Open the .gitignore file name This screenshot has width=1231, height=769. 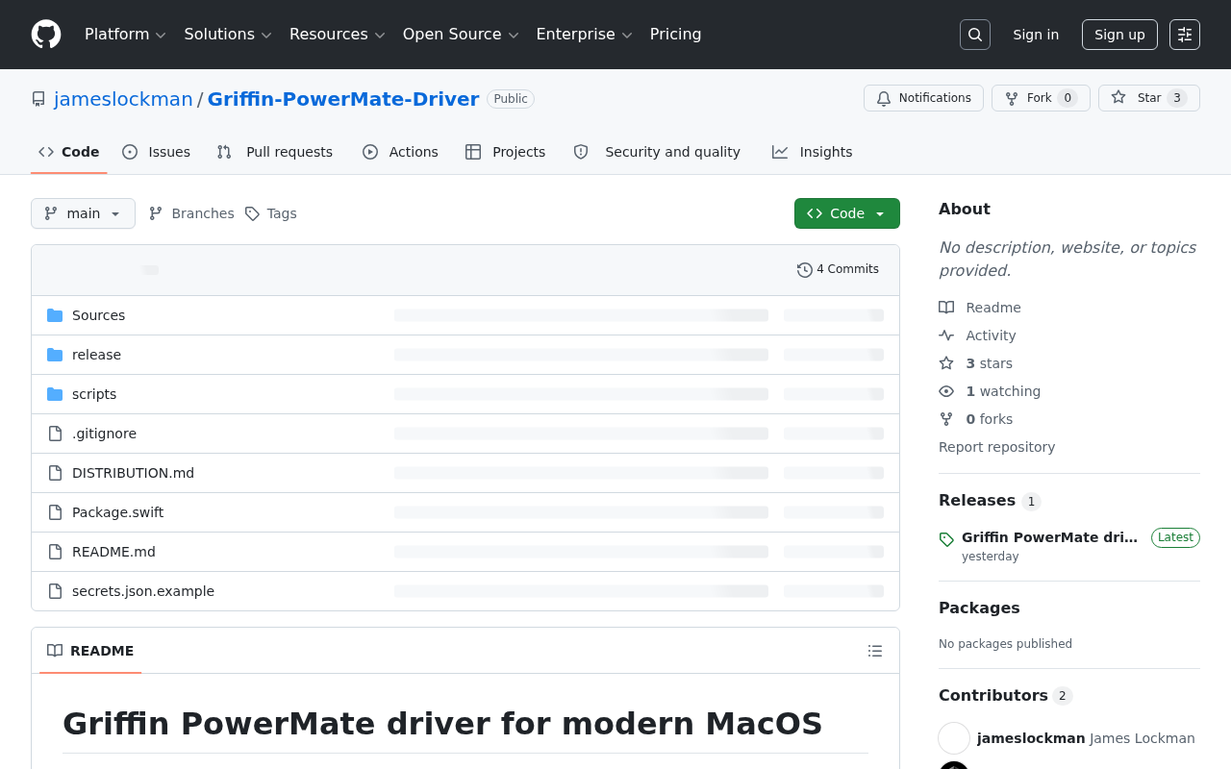[104, 434]
